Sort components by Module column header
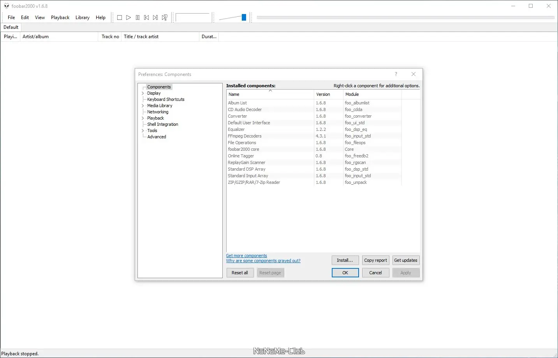Screen dimensions: 558x358 [372, 94]
